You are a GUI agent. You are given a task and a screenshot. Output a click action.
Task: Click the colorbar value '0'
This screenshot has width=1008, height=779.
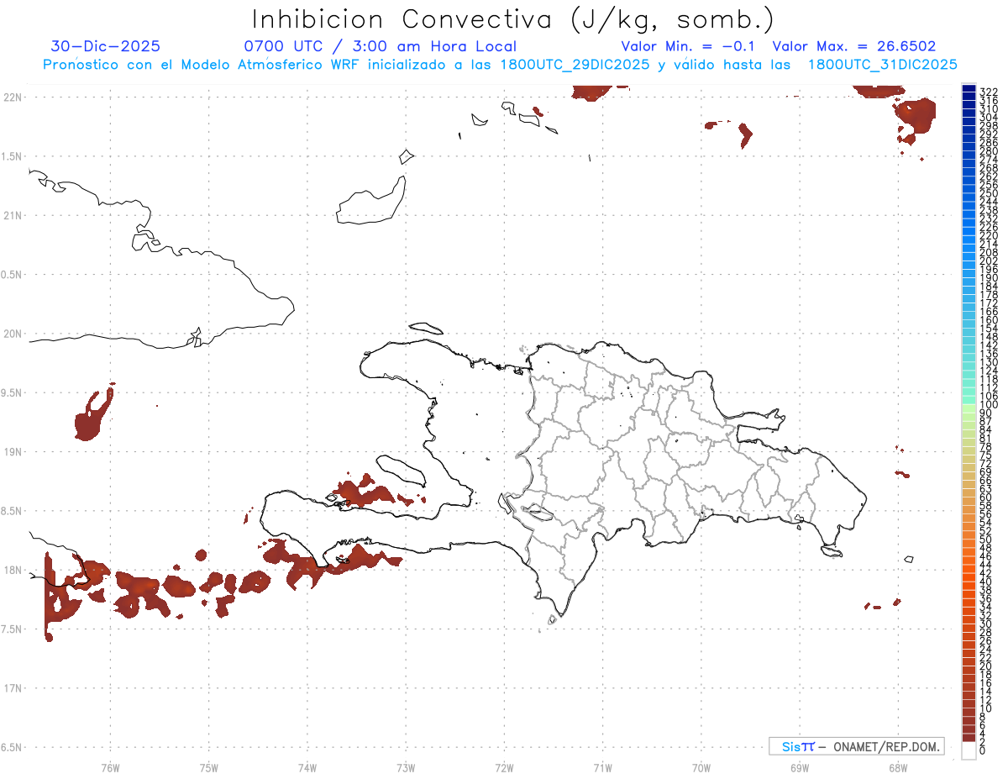tap(983, 750)
